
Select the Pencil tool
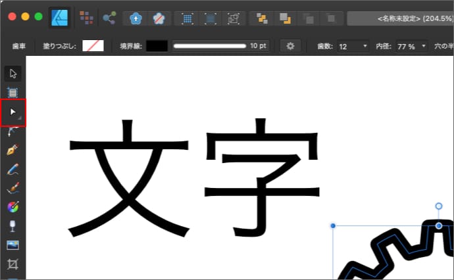tap(13, 170)
